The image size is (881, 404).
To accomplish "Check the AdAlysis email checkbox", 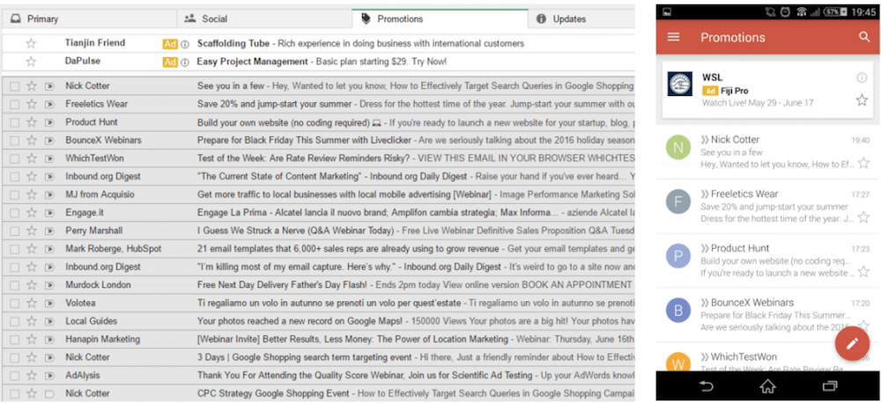I will pyautogui.click(x=15, y=376).
